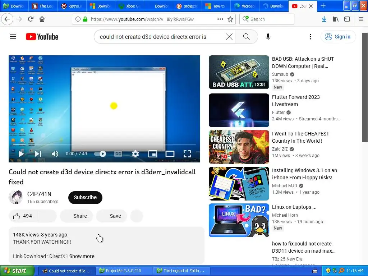Image resolution: width=368 pixels, height=276 pixels.
Task: Open a new browser tab
Action: click(x=323, y=6)
